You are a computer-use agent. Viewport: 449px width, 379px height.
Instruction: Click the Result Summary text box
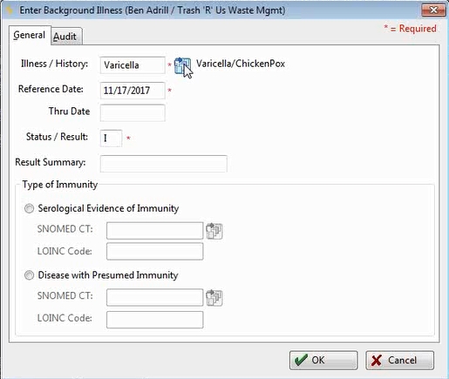coord(164,164)
